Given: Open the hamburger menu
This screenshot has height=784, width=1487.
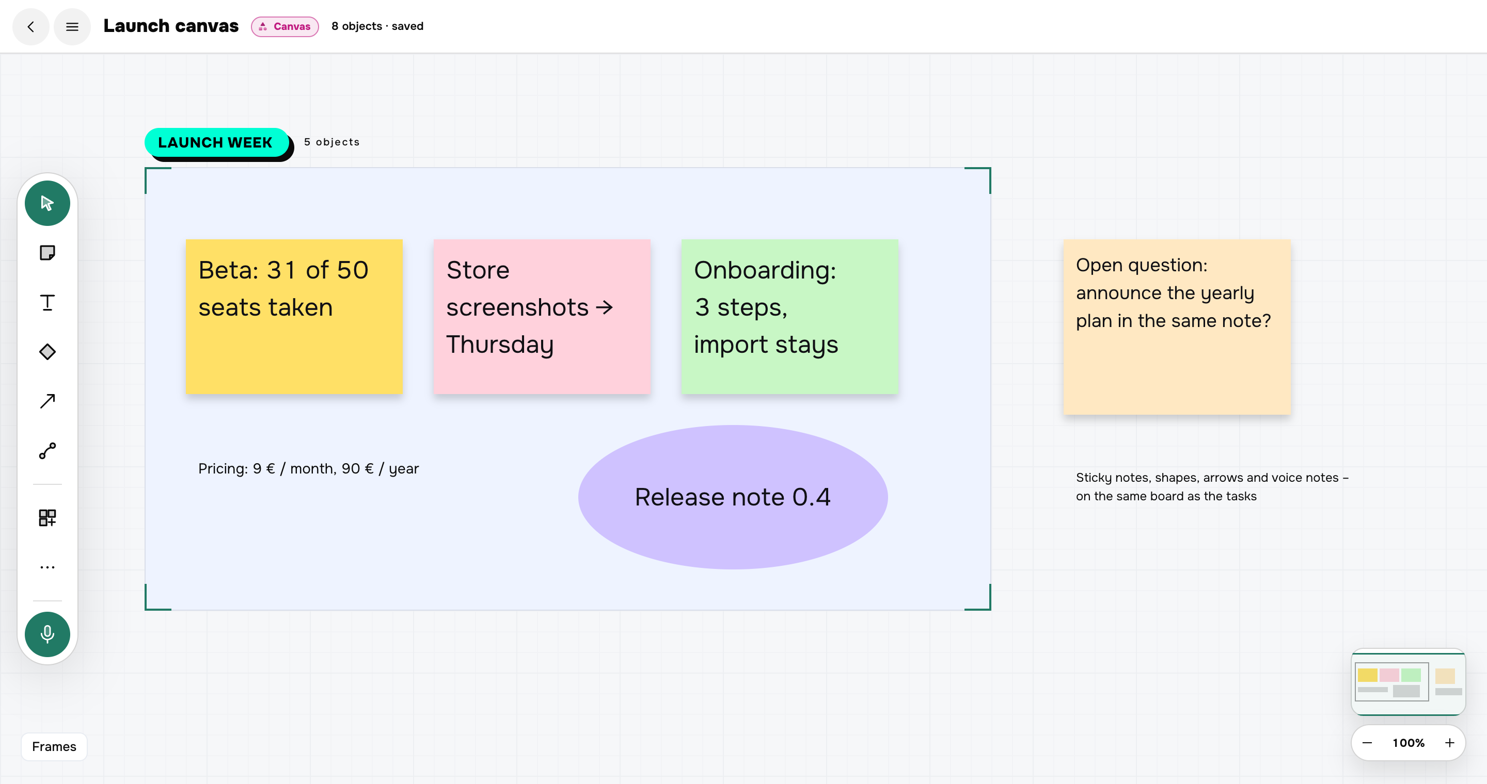Looking at the screenshot, I should pyautogui.click(x=72, y=26).
